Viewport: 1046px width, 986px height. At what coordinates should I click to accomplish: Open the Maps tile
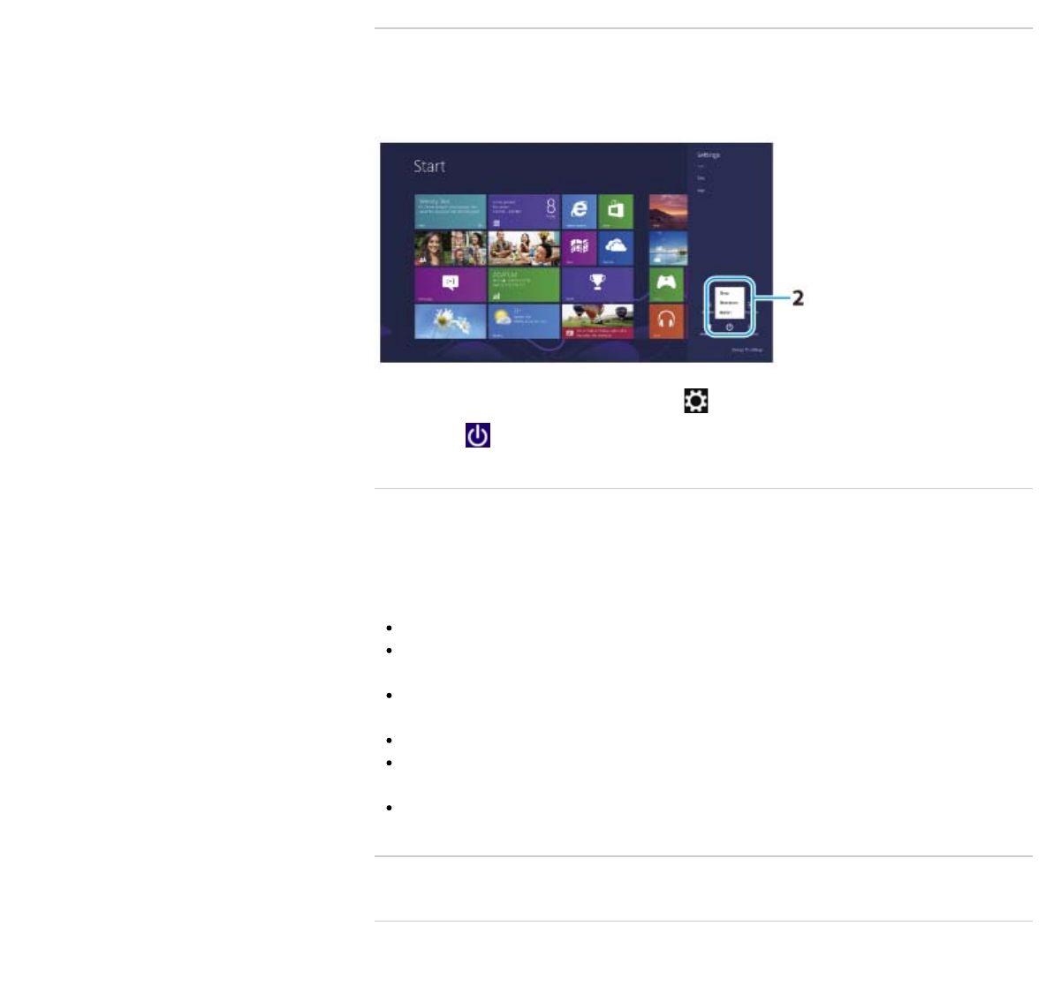(x=579, y=248)
